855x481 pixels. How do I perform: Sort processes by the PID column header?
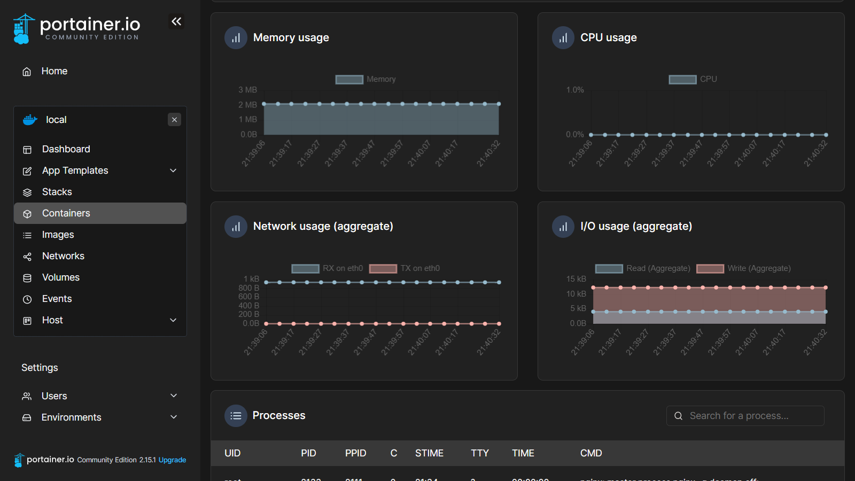pos(308,453)
